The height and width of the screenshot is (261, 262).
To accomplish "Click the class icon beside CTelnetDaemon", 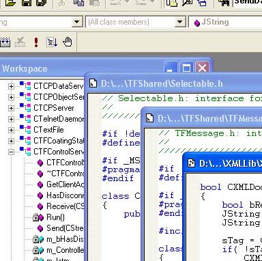I will (25, 119).
